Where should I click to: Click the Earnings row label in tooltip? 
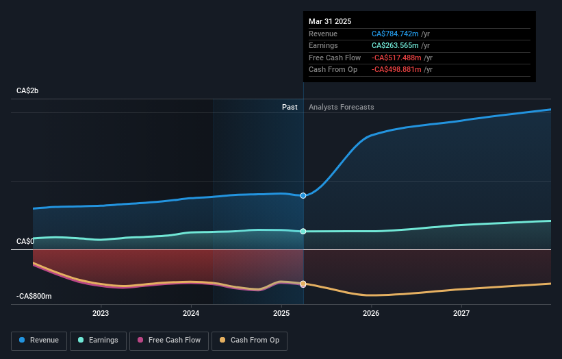pyautogui.click(x=323, y=45)
